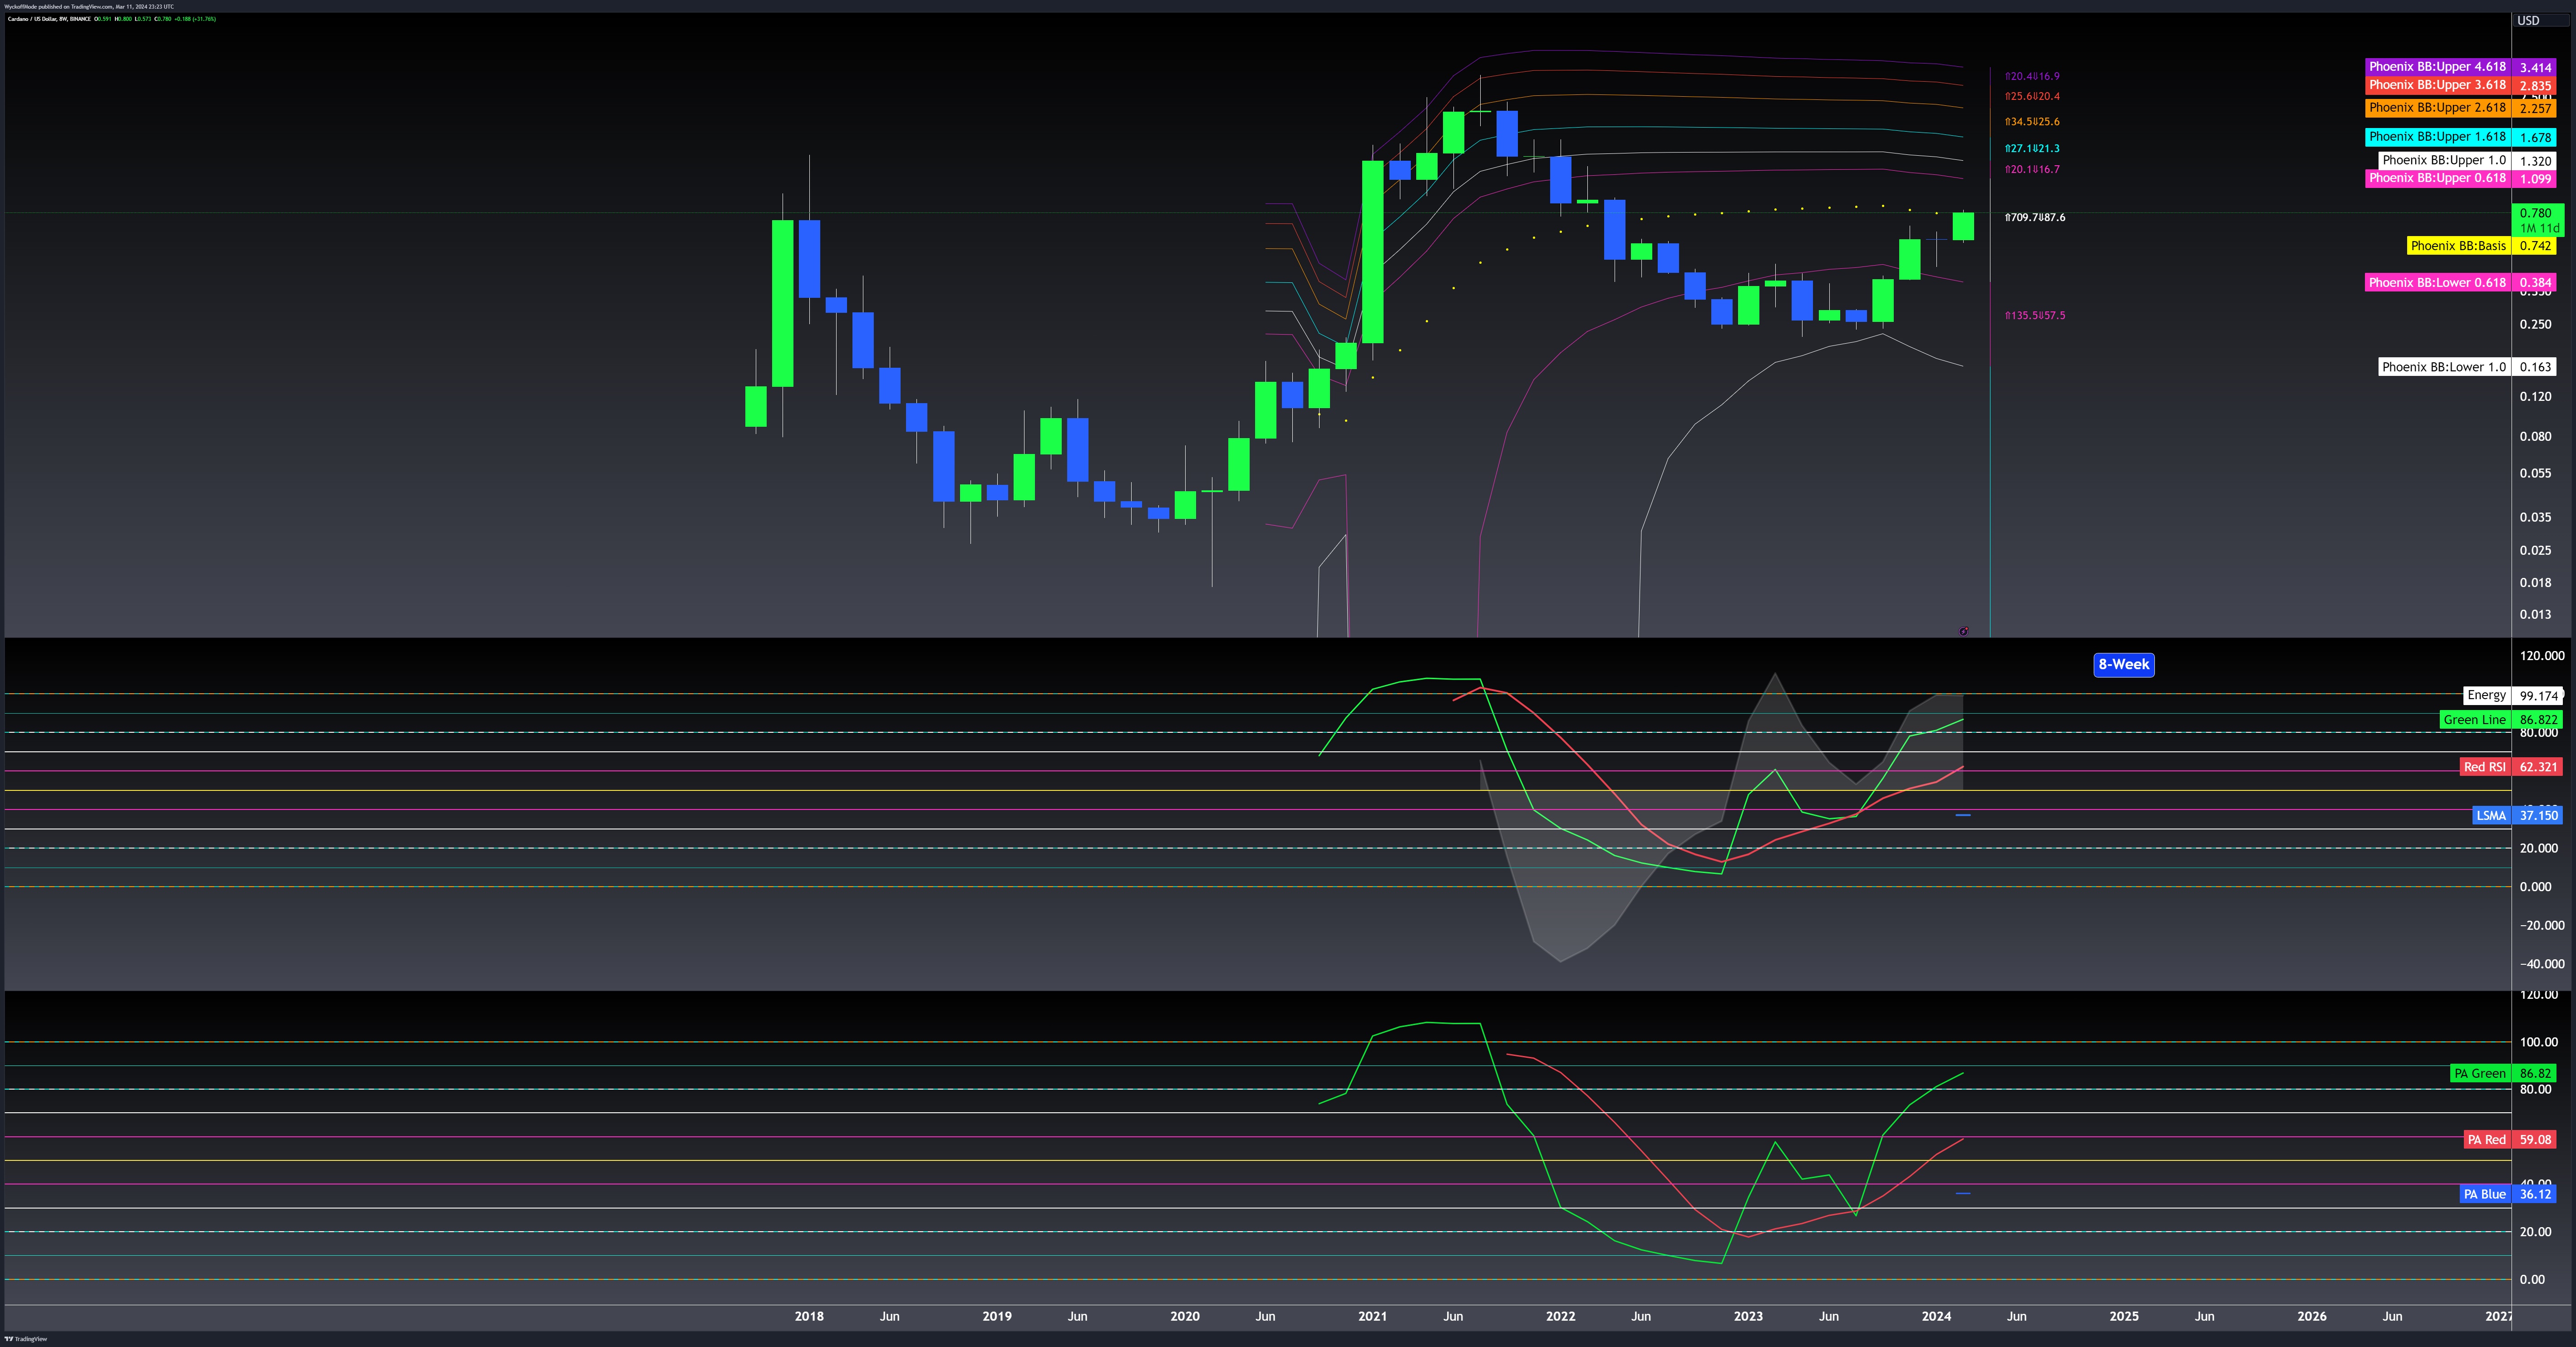This screenshot has width=2576, height=1347.
Task: Click the 709.7 87.6 annotation text
Action: coord(2035,217)
